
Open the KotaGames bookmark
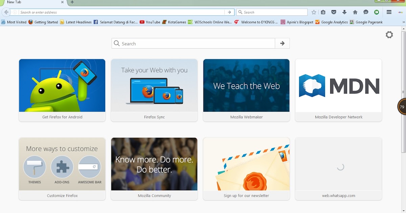[174, 22]
